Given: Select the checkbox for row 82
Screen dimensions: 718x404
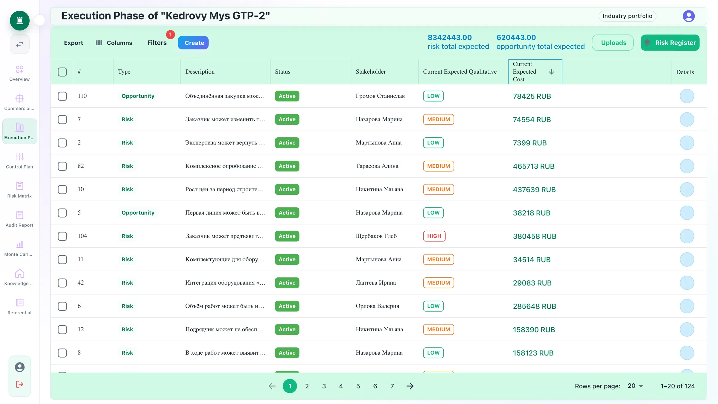Looking at the screenshot, I should (x=62, y=166).
